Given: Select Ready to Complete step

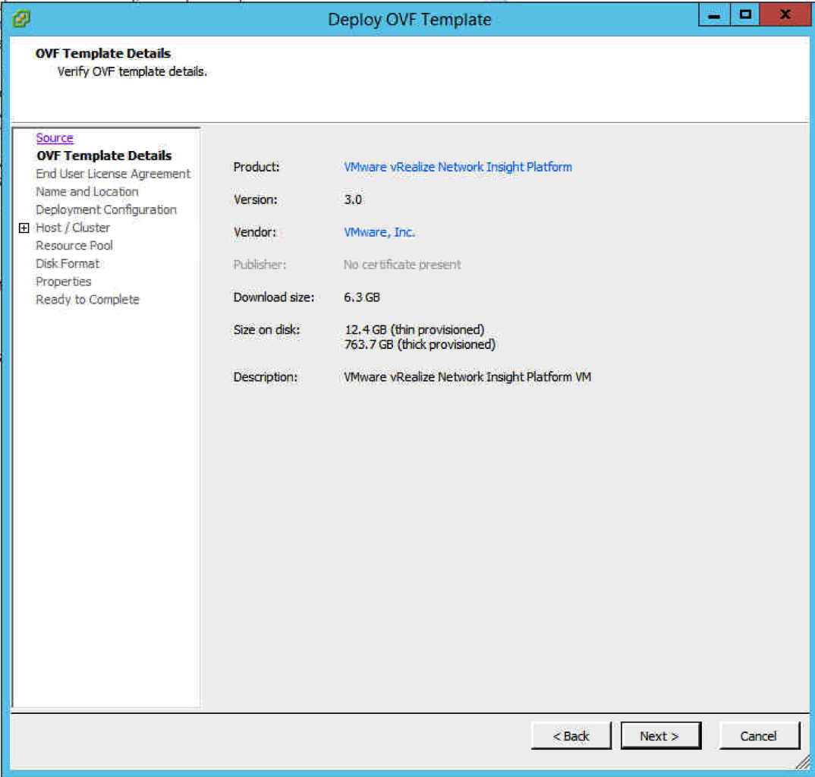Looking at the screenshot, I should pos(87,300).
